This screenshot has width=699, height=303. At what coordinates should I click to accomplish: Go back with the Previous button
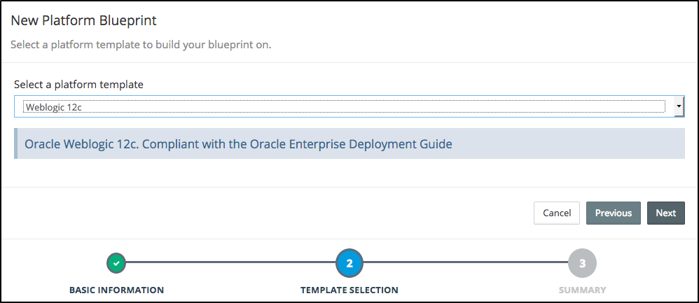click(613, 213)
